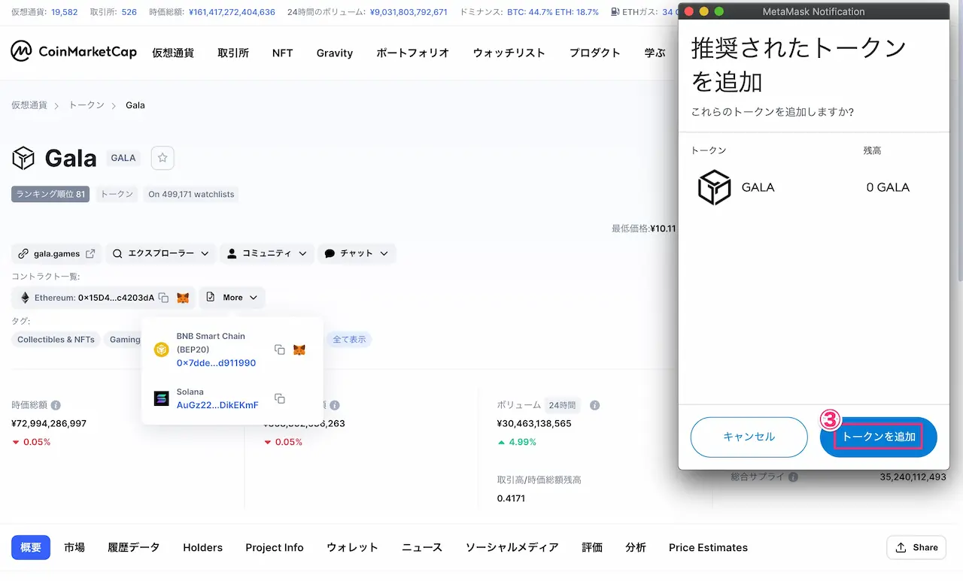Switch to the Project Info tab
The image size is (963, 581).
(275, 547)
